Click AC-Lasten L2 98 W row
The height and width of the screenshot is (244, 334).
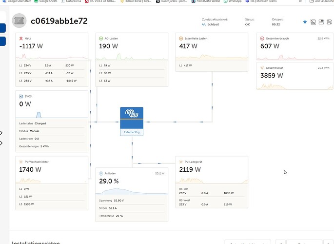click(132, 73)
